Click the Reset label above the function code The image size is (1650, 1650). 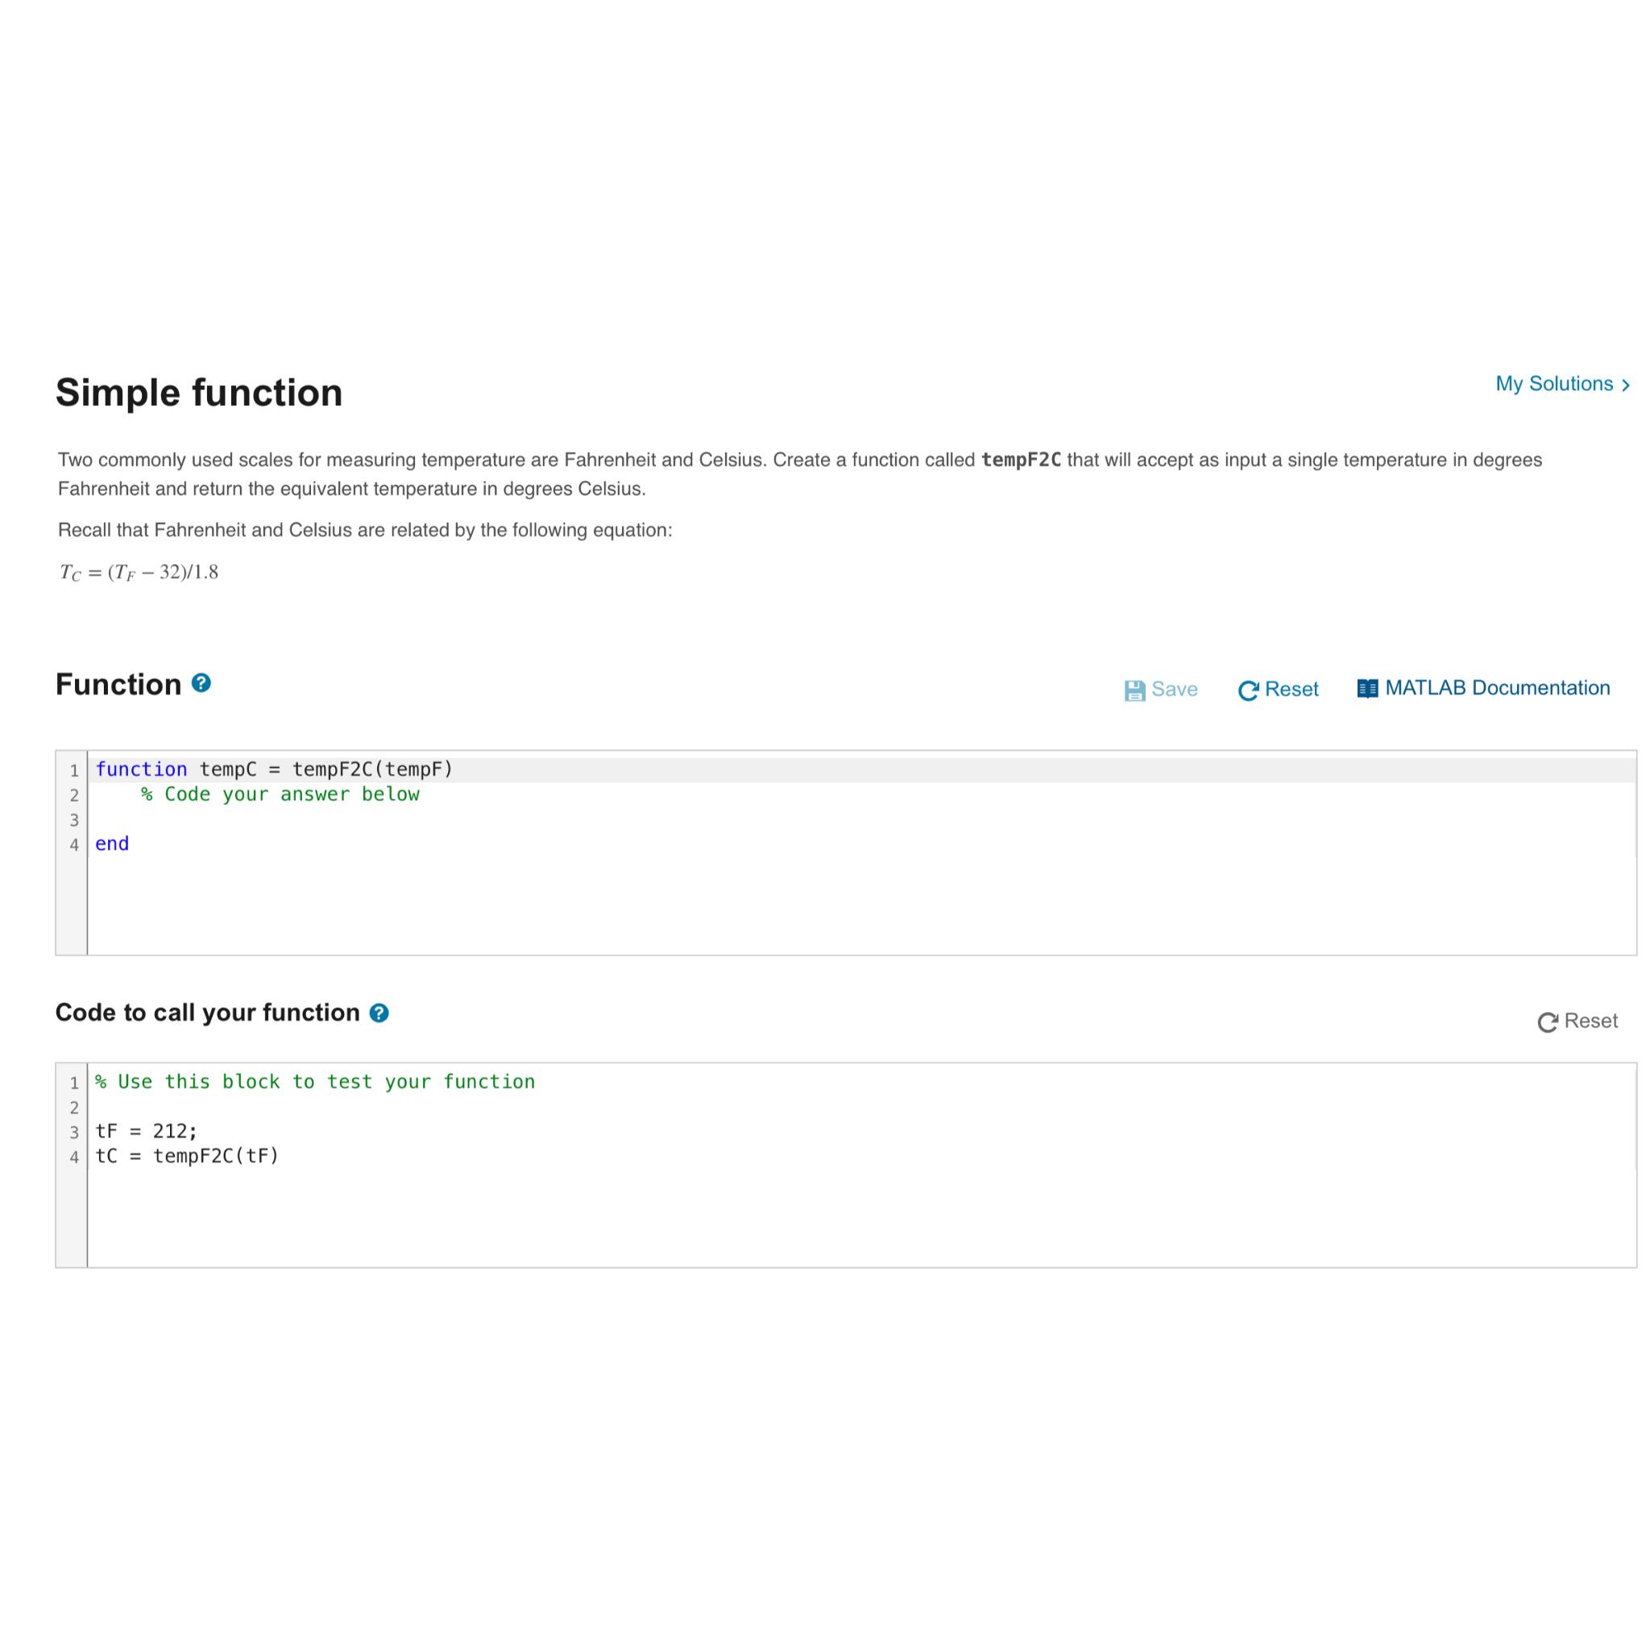pyautogui.click(x=1293, y=689)
